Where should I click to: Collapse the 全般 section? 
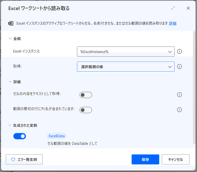pyautogui.click(x=10, y=38)
